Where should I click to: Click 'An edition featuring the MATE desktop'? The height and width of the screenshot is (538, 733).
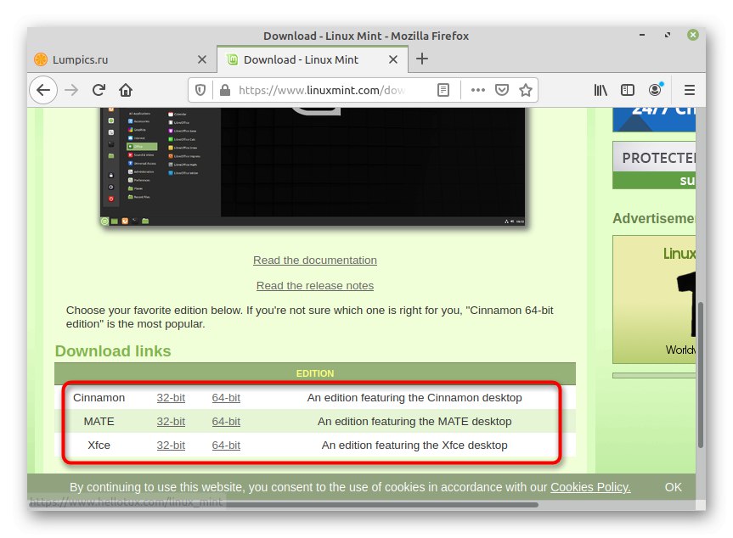pyautogui.click(x=414, y=421)
